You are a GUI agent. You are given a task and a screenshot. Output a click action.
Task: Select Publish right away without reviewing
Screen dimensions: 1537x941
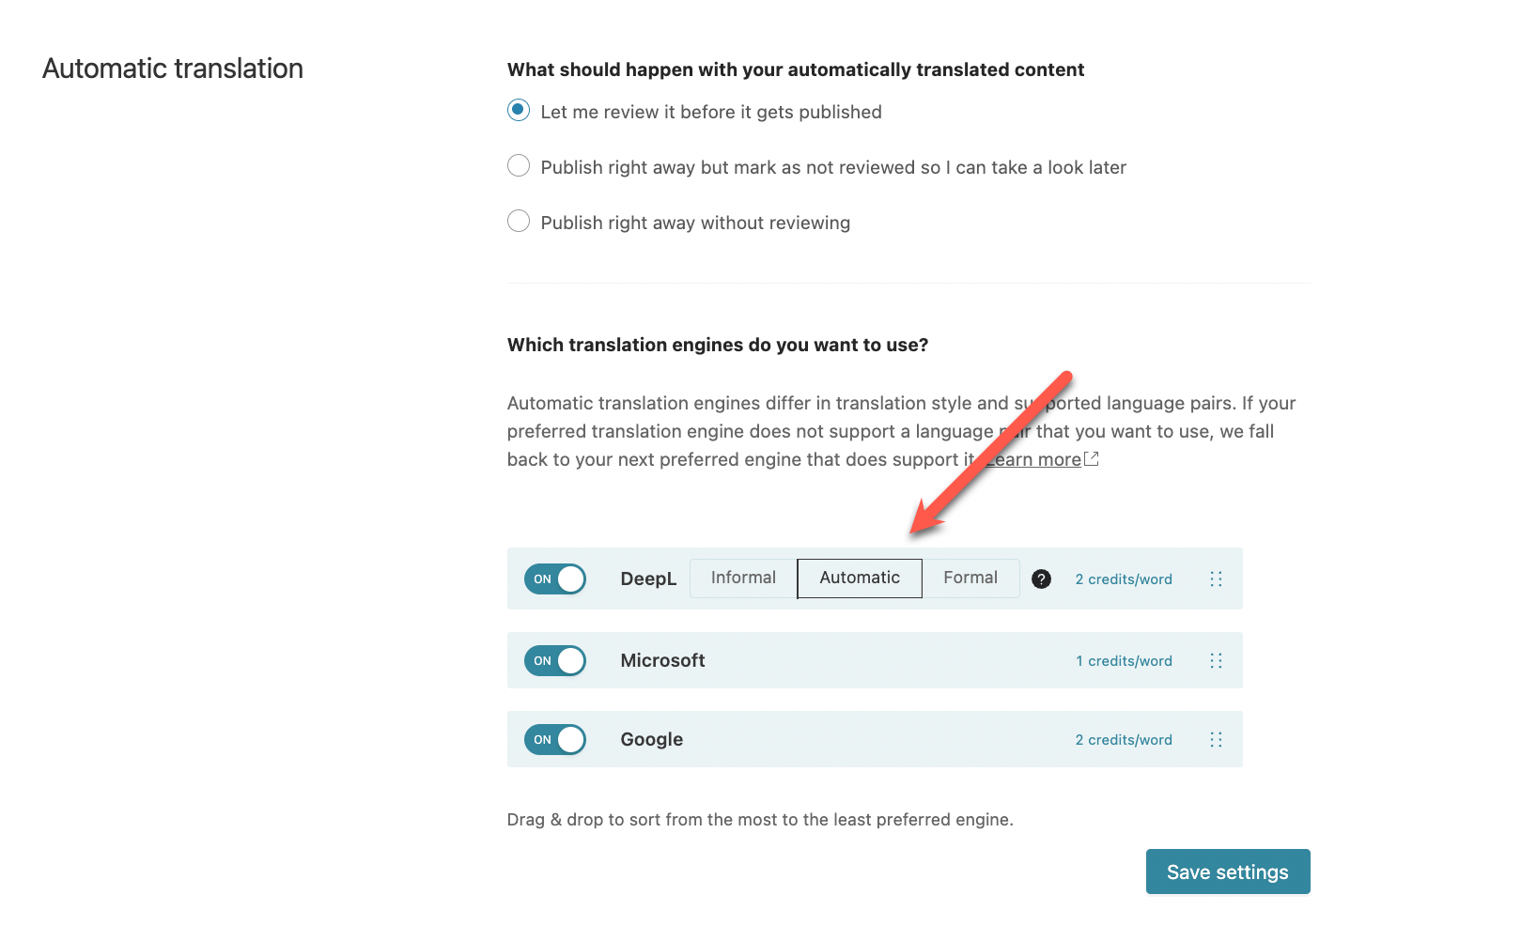[519, 222]
